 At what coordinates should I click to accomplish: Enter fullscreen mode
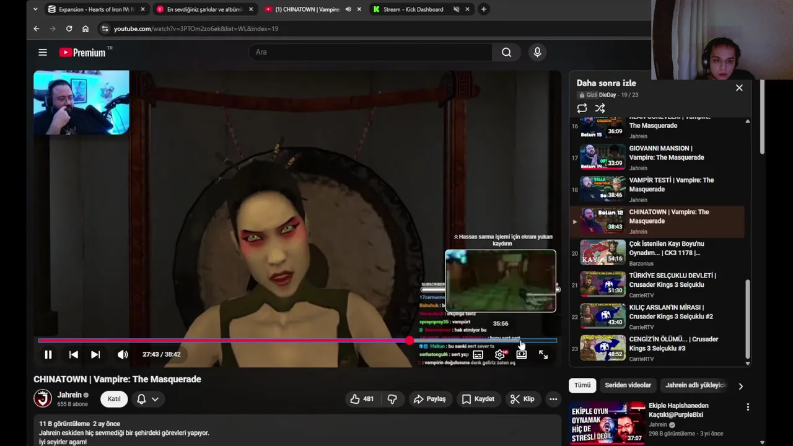click(x=543, y=355)
